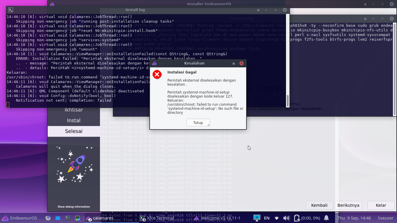Open the liveuser account menu
This screenshot has height=223, width=397.
coord(386,218)
